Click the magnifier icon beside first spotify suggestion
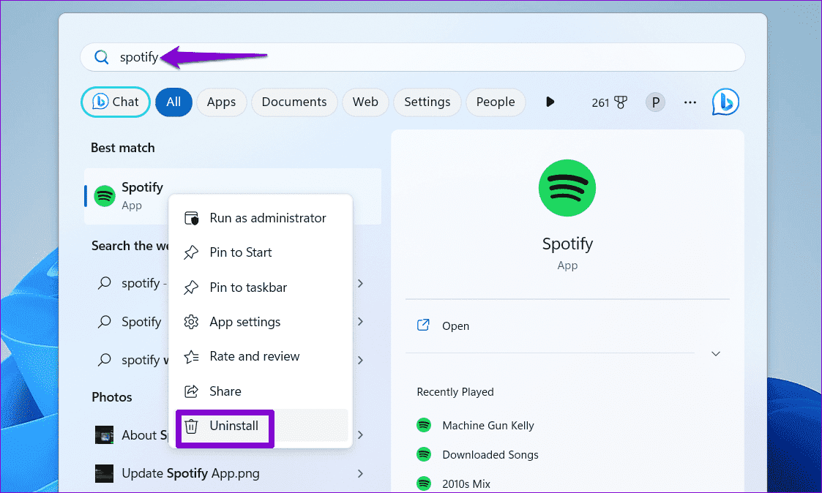Image resolution: width=822 pixels, height=493 pixels. tap(105, 283)
